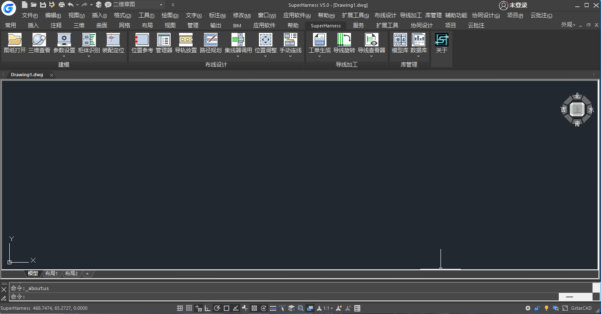Screen dimensions: 601x314
Task: Click the 导线旋转 wire rotate icon
Action: [x=344, y=44]
